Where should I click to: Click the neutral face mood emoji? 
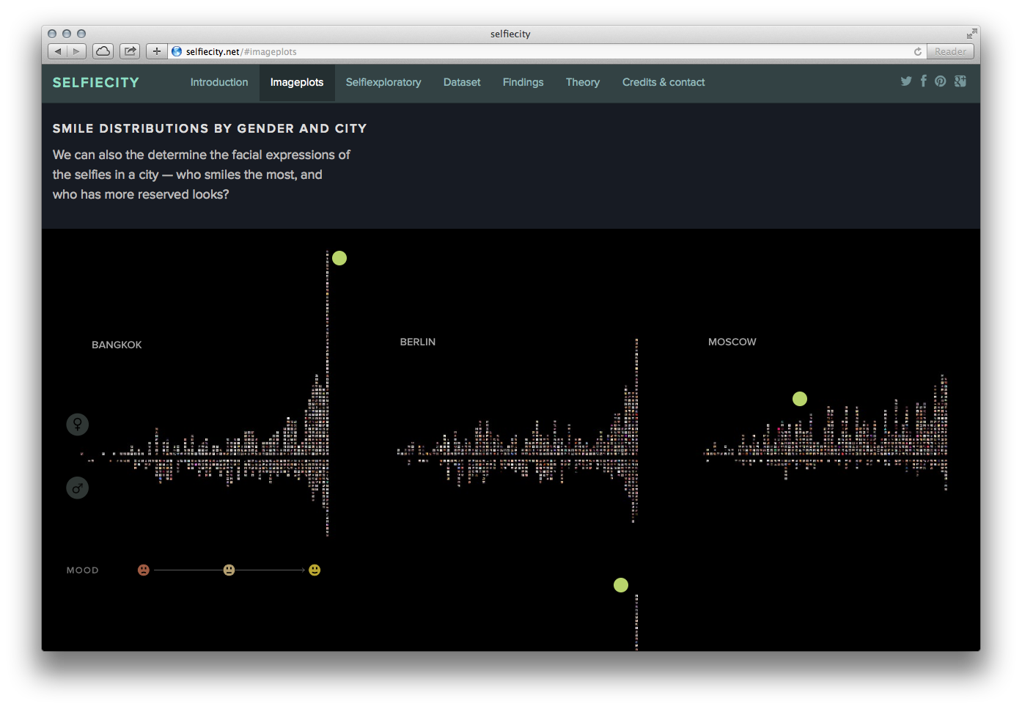(229, 570)
